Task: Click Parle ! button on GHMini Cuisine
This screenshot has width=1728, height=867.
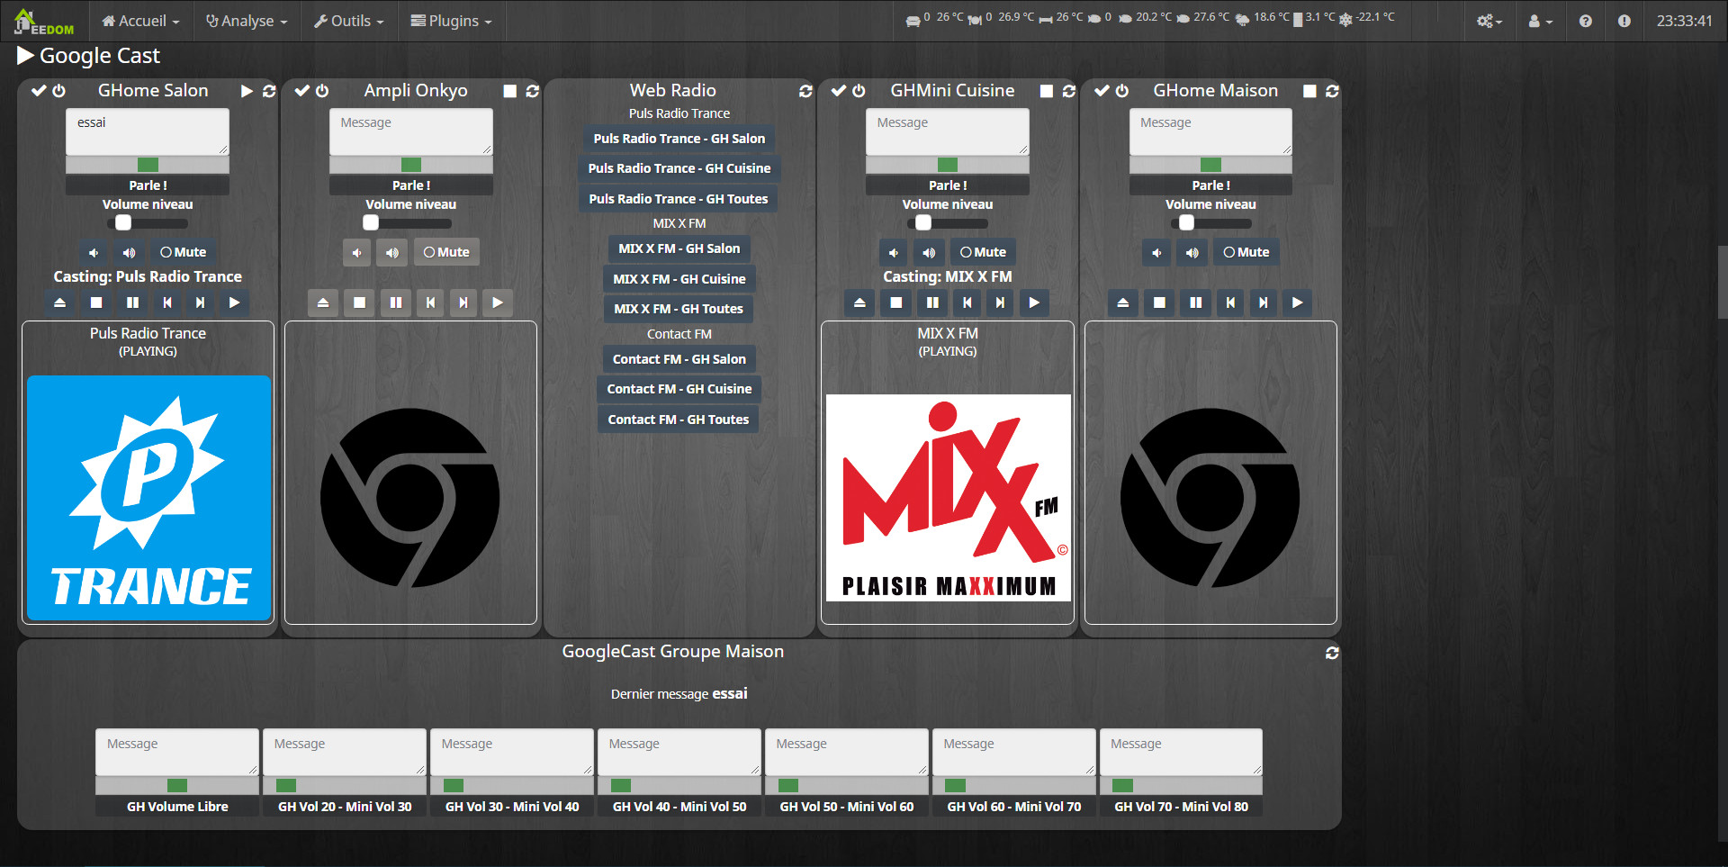Action: (947, 185)
